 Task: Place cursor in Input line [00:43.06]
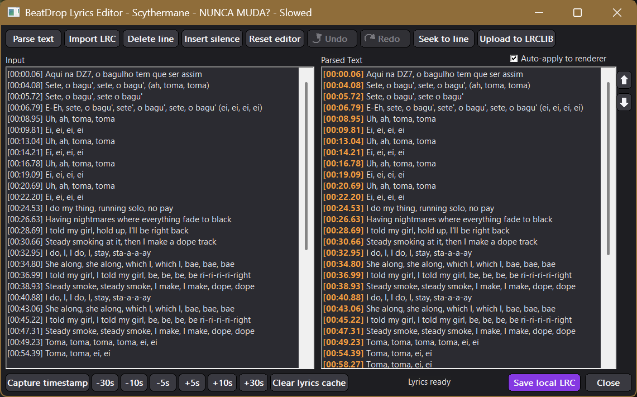click(121, 309)
